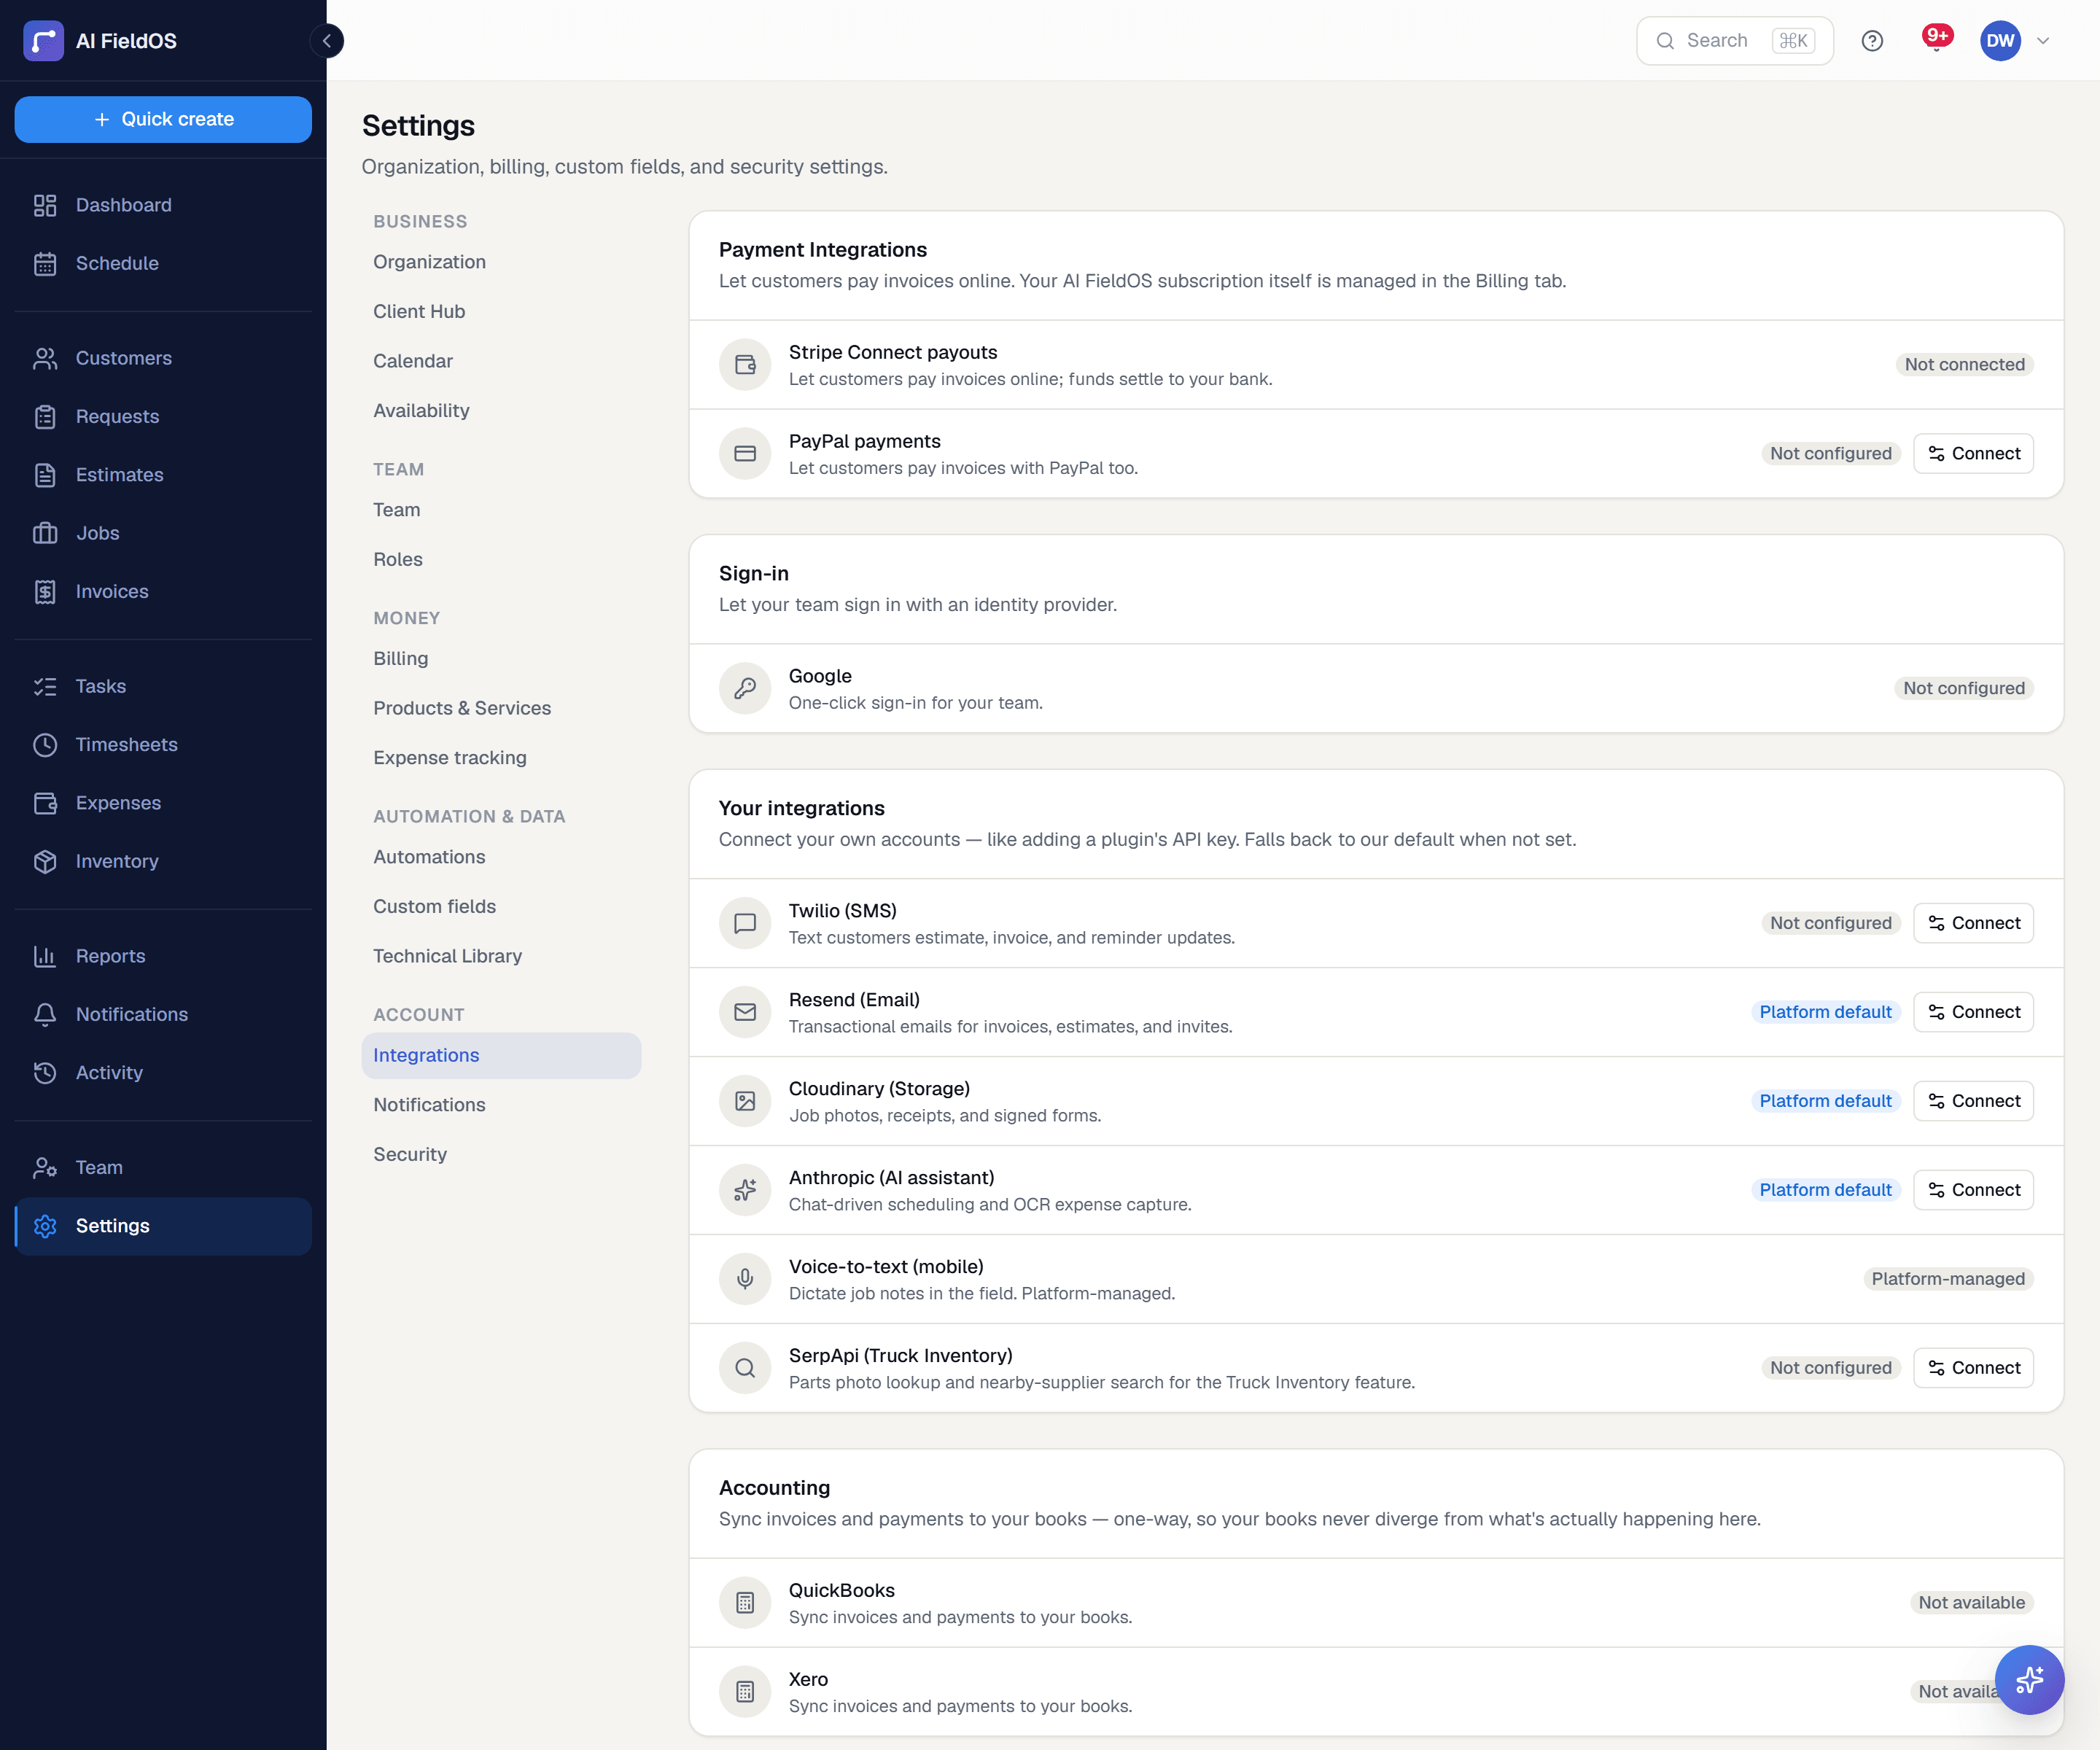The height and width of the screenshot is (1750, 2100).
Task: Connect PayPal payments
Action: pos(1973,453)
